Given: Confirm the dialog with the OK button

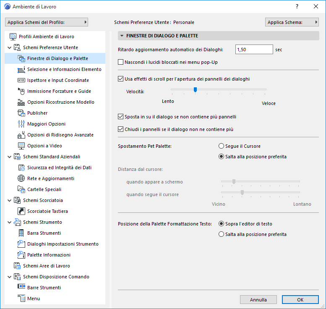Looking at the screenshot, I should [x=300, y=300].
